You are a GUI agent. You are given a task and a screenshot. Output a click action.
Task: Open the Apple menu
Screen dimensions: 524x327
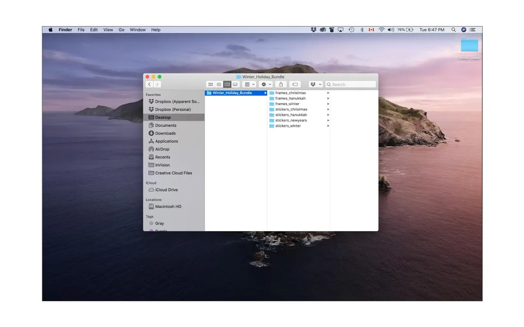coord(50,30)
